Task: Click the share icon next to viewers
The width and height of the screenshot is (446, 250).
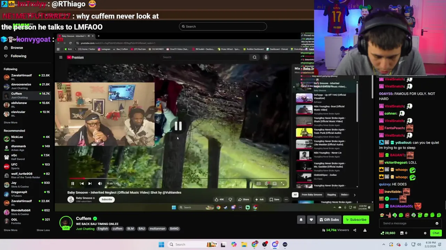Action: click(x=355, y=230)
